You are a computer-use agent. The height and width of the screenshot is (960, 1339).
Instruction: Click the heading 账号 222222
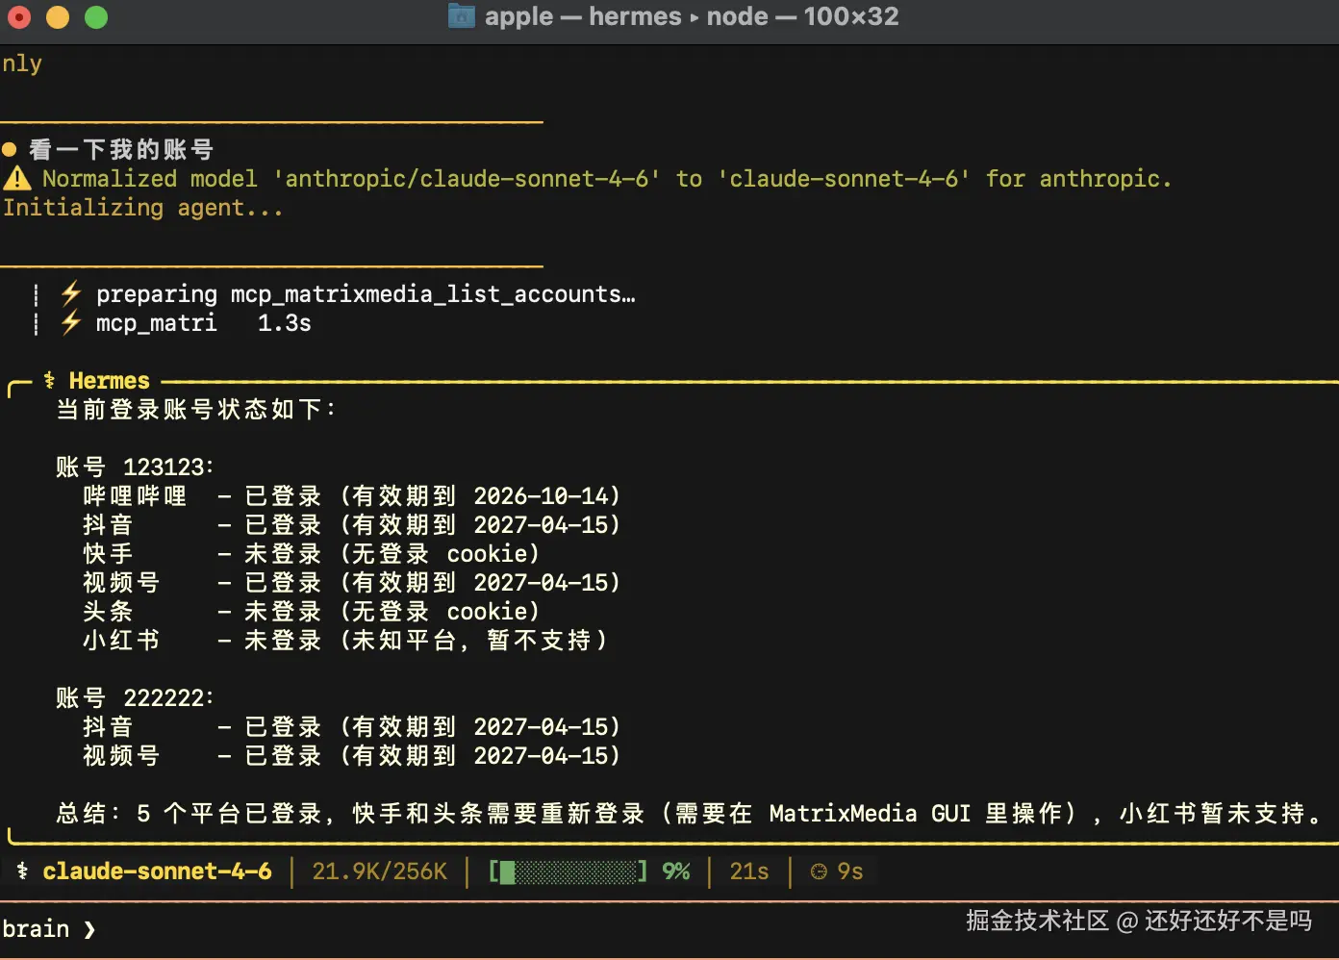[x=135, y=697]
